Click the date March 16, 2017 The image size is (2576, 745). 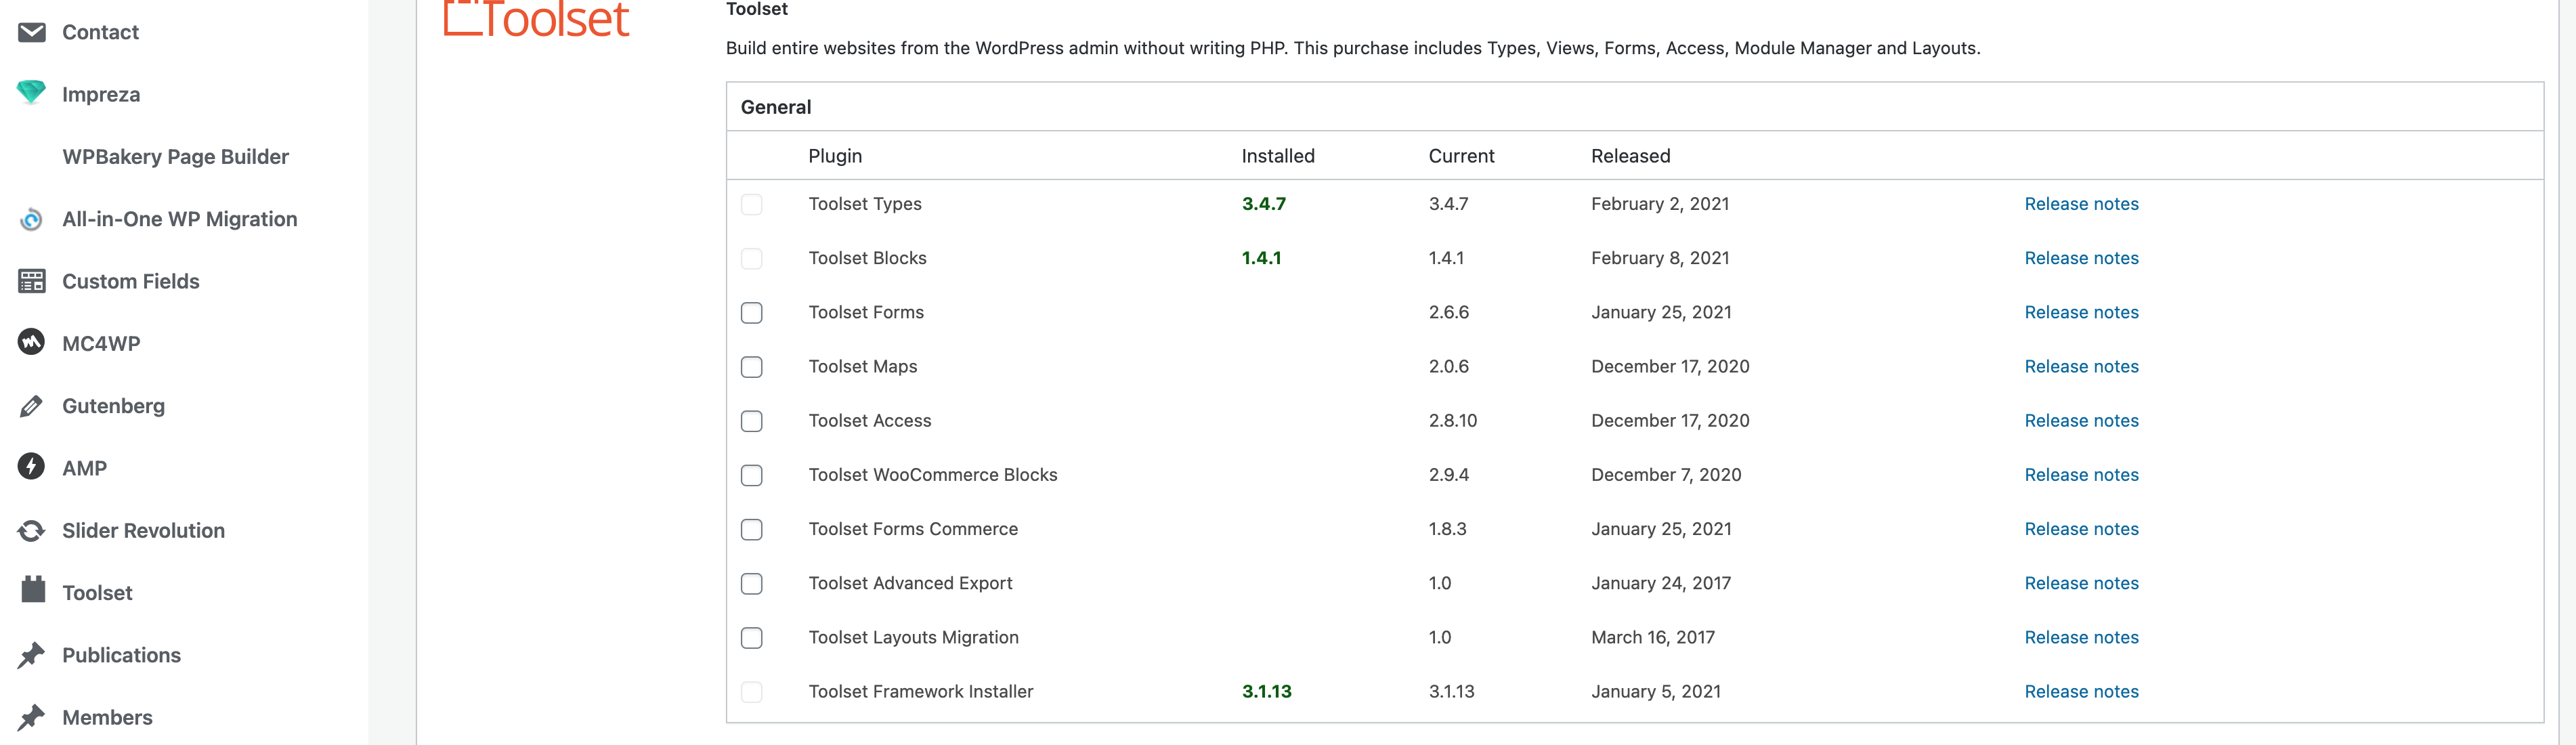1653,637
